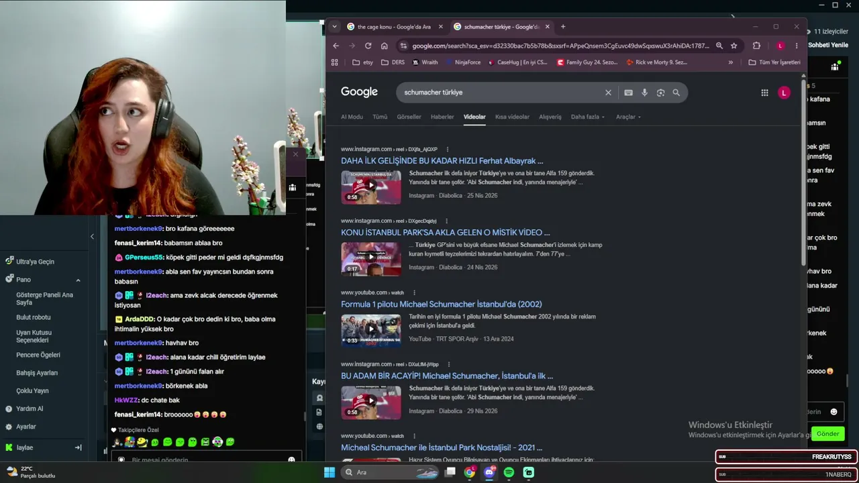Open 'Micheal Schumacher ile İstanbul Park Nostaljisi' link
The height and width of the screenshot is (483, 859).
pyautogui.click(x=442, y=448)
